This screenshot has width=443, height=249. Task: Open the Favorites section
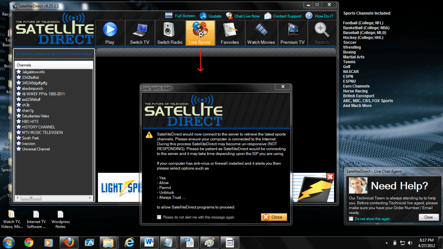click(230, 33)
